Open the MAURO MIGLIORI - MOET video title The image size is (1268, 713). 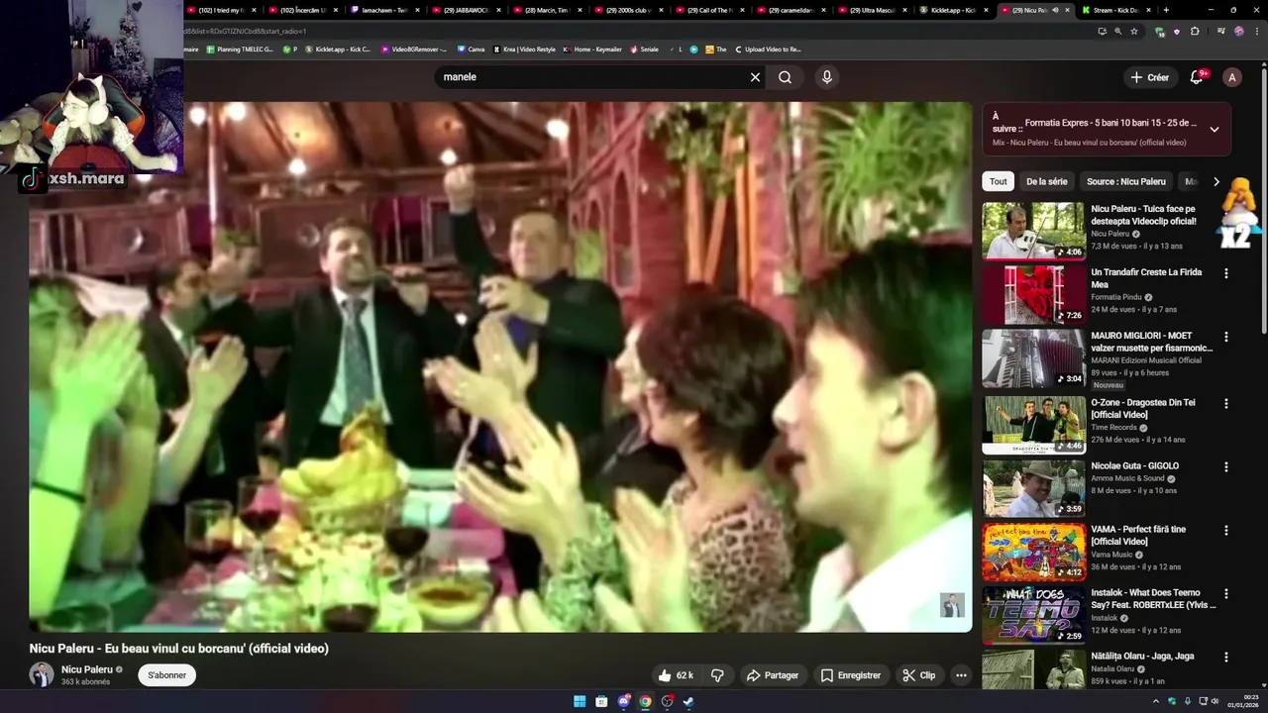(1151, 342)
